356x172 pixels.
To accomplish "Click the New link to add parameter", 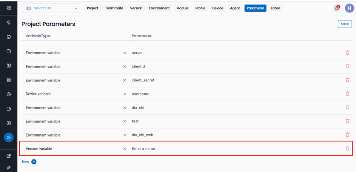I will tap(25, 162).
